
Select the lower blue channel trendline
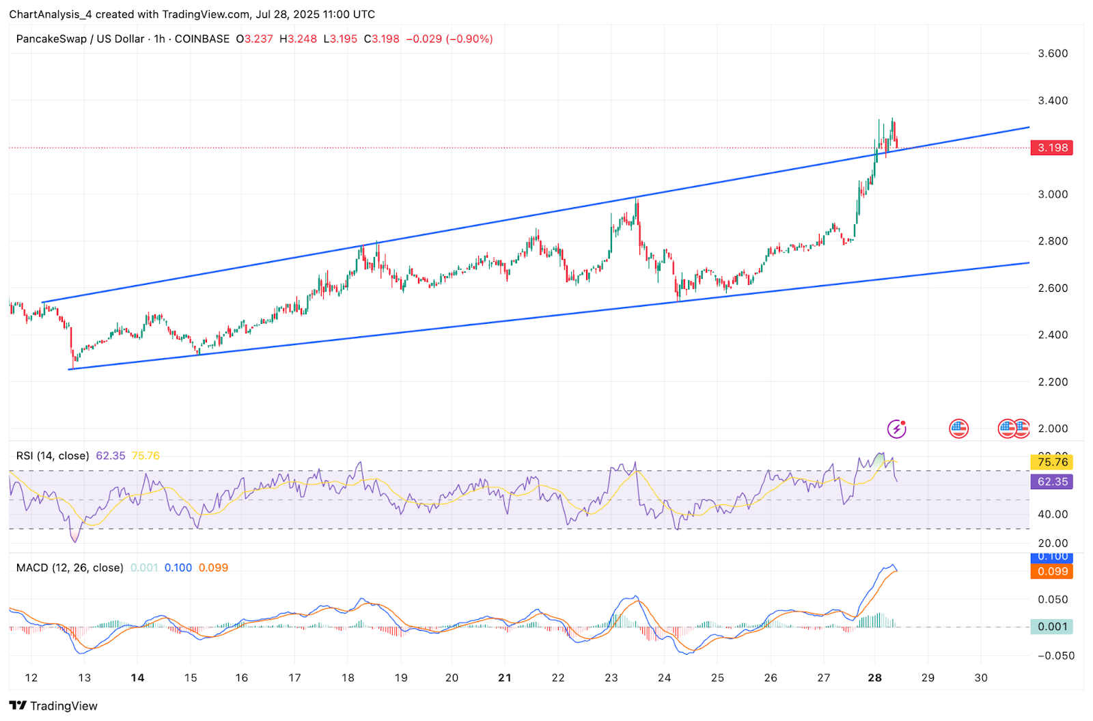pos(549,316)
